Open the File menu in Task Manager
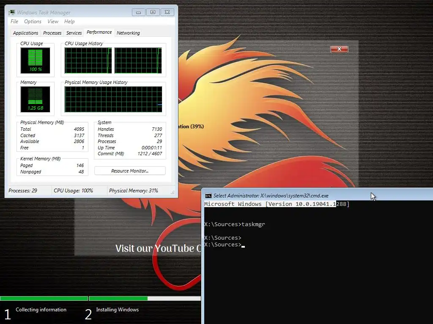433x324 pixels. pos(14,22)
